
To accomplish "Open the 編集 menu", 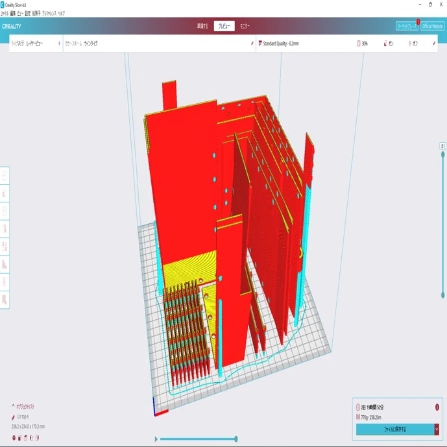I will (13, 14).
